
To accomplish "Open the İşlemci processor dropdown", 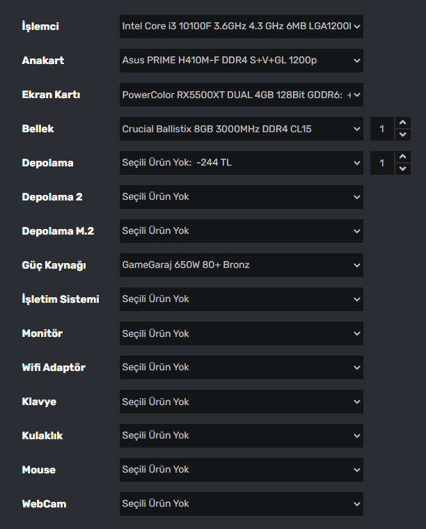I will [241, 26].
